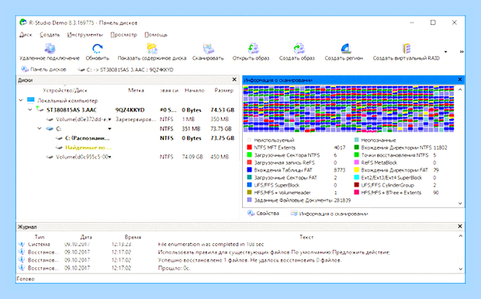
Task: Start scan with Сканировать icon
Action: pyautogui.click(x=208, y=48)
